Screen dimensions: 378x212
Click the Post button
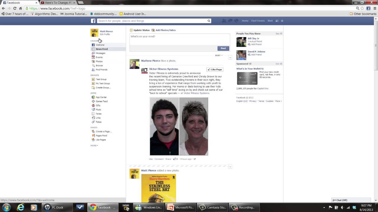[223, 48]
